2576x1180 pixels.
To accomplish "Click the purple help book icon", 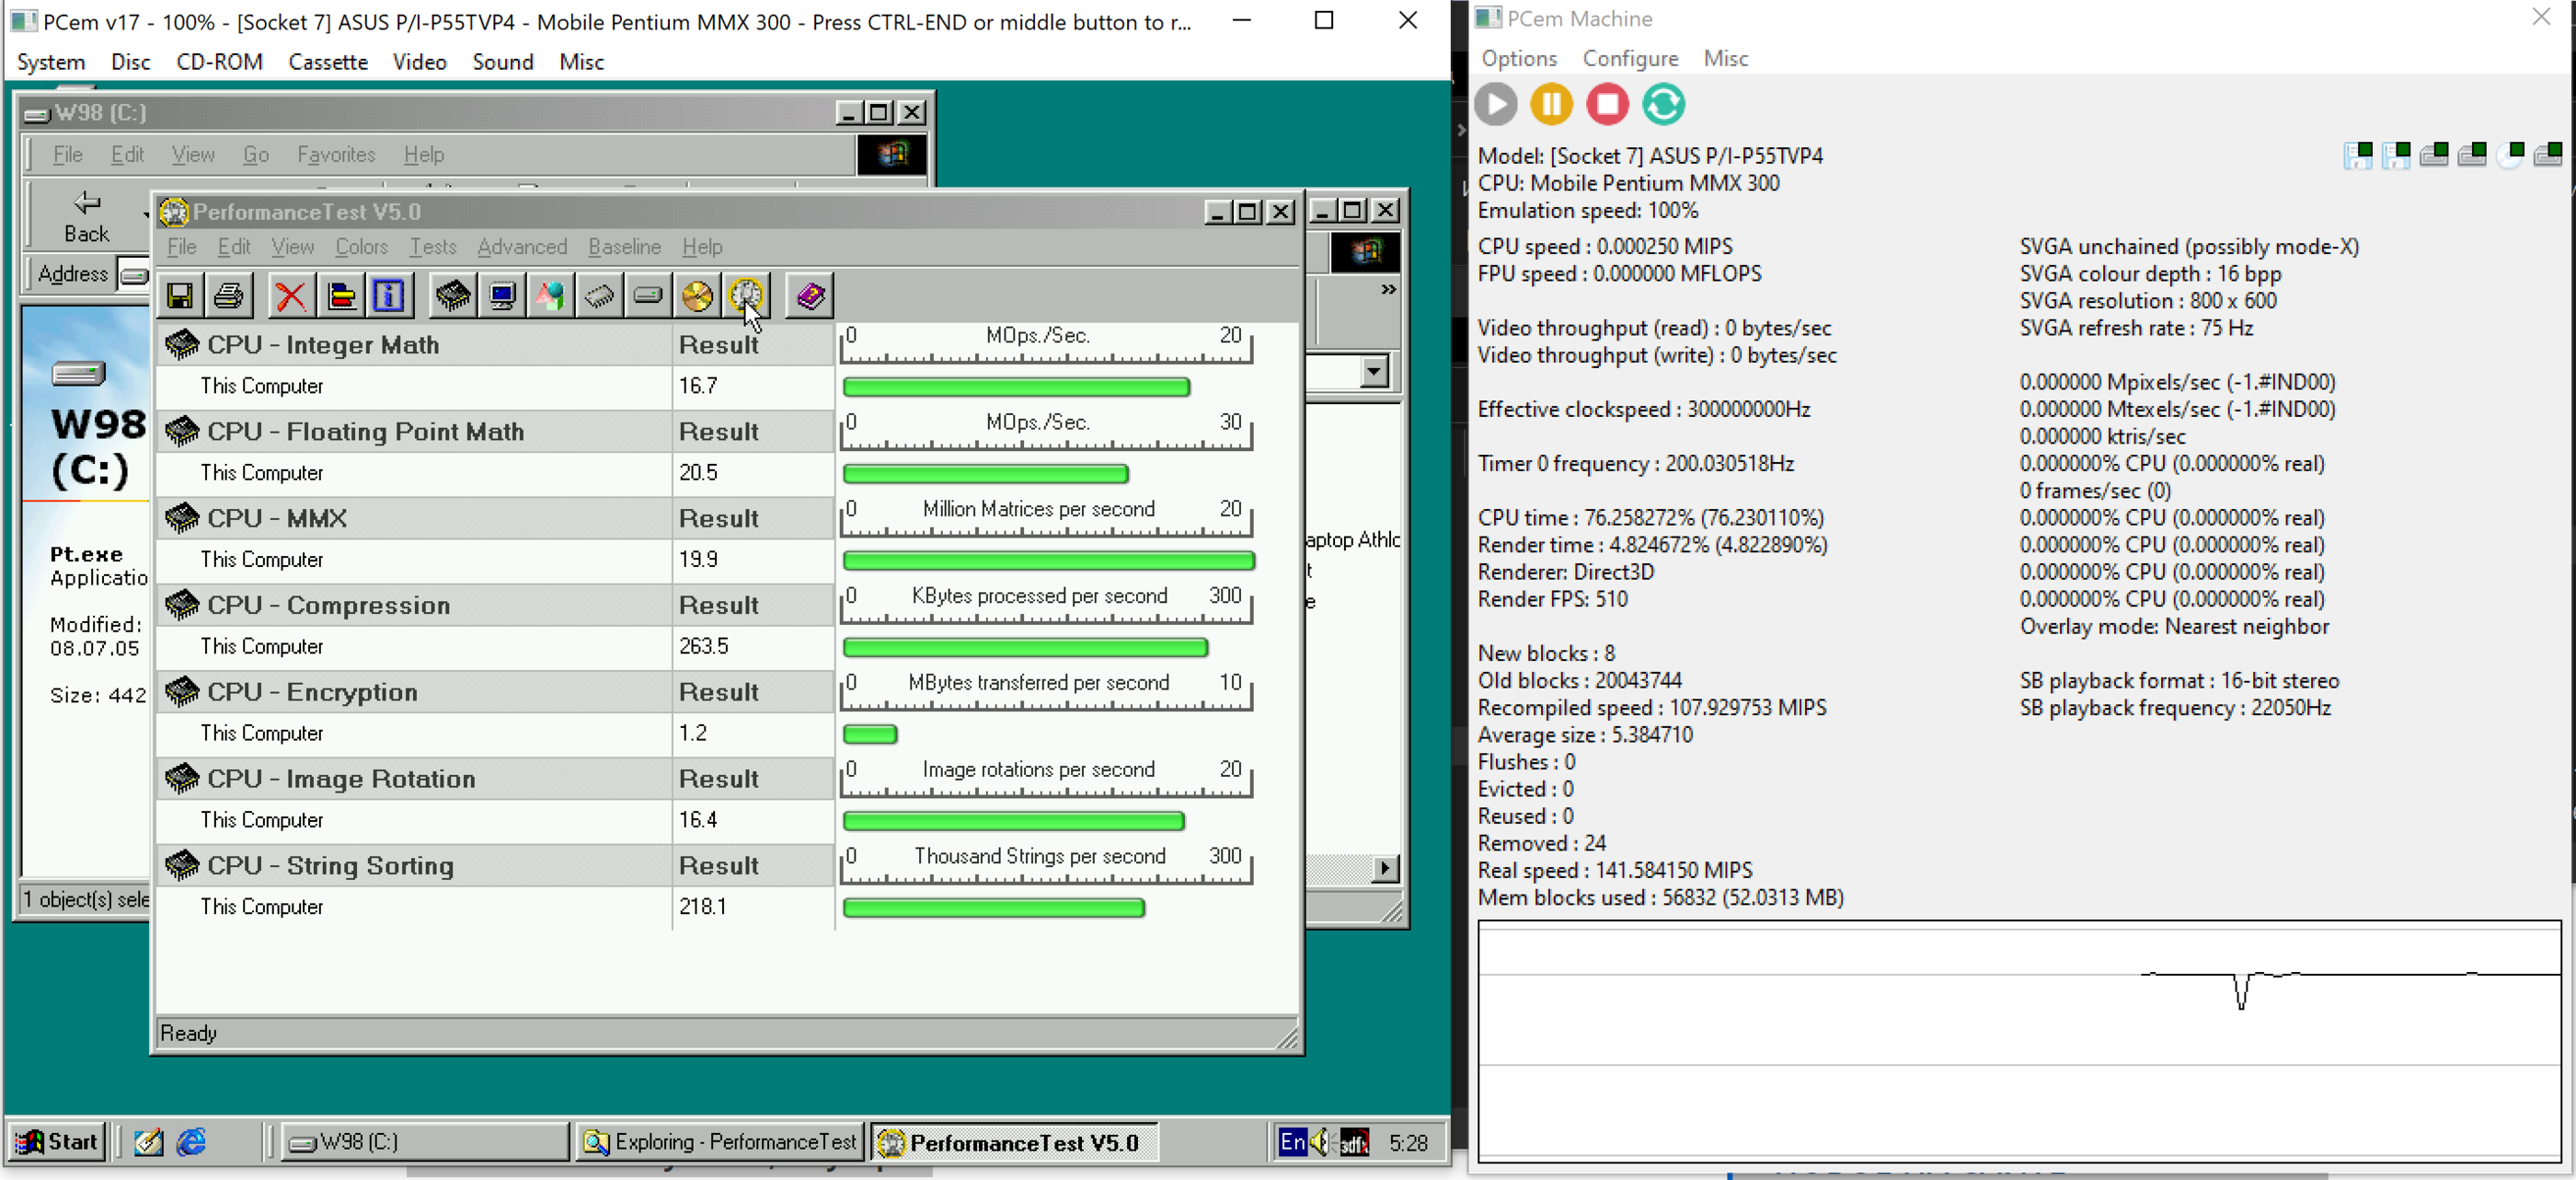I will coord(810,296).
